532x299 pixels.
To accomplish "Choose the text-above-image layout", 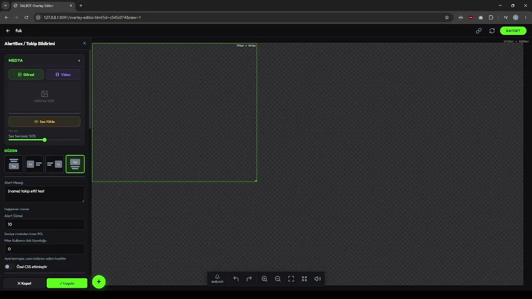I will click(14, 164).
